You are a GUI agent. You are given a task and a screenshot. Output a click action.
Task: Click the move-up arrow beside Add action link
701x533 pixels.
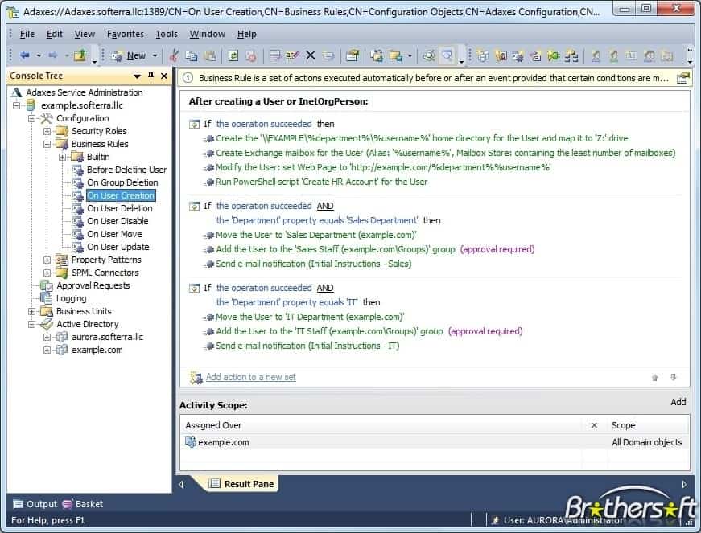pyautogui.click(x=655, y=378)
